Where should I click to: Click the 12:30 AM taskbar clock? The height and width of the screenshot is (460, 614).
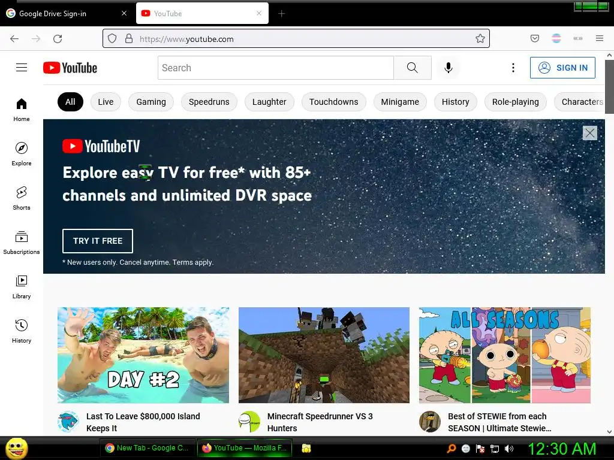click(562, 449)
